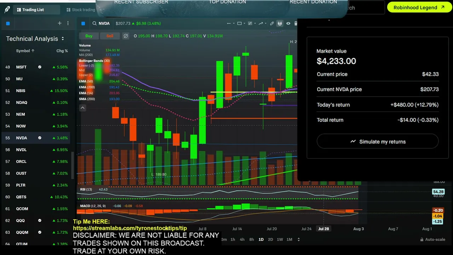This screenshot has width=453, height=255.
Task: Toggle drawings visibility eye icon
Action: pos(288,23)
